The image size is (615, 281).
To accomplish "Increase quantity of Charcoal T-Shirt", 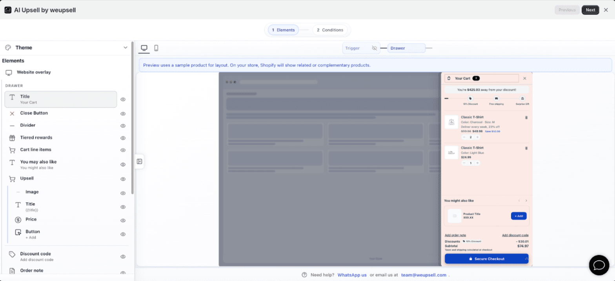I will 477,137.
